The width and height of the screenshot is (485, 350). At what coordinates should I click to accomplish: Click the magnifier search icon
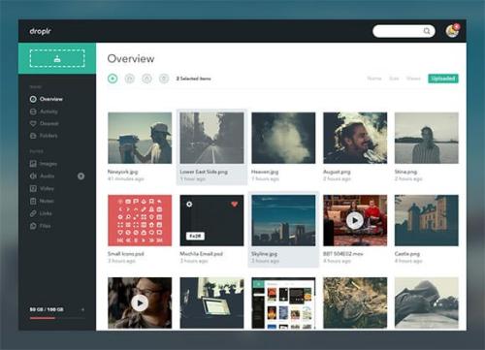pyautogui.click(x=427, y=31)
